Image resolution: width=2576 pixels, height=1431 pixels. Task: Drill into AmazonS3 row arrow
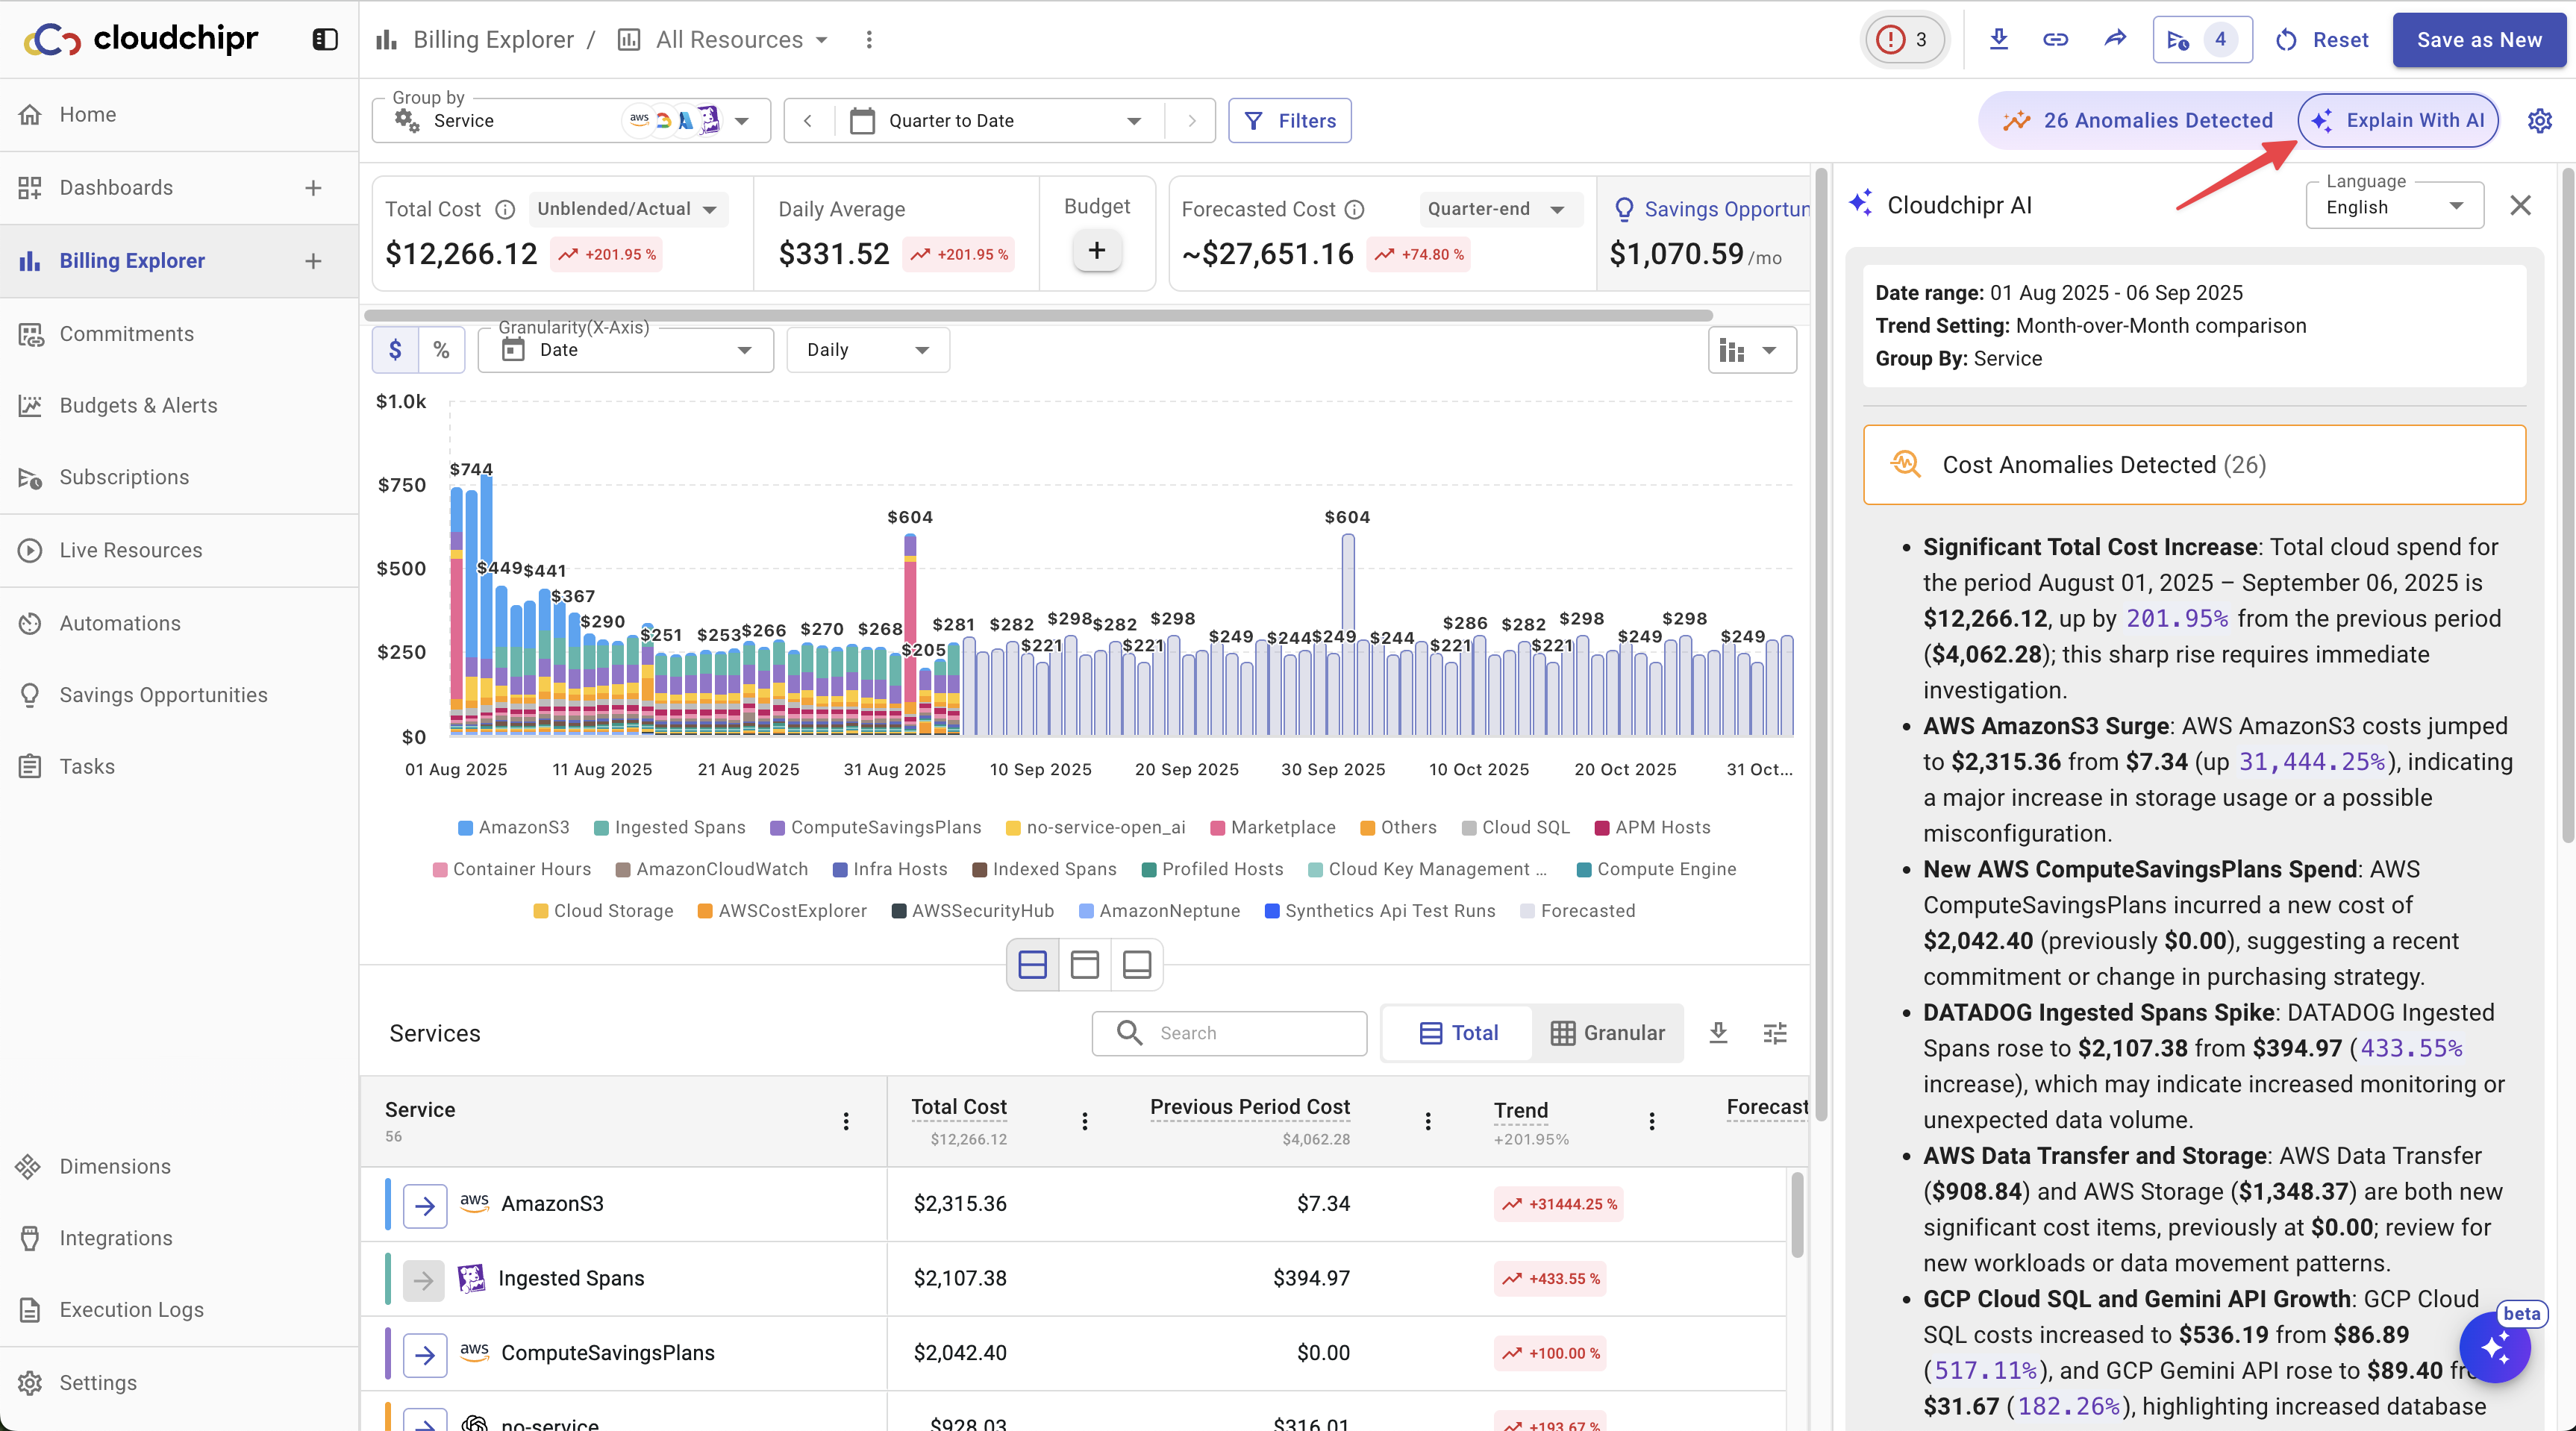click(425, 1205)
